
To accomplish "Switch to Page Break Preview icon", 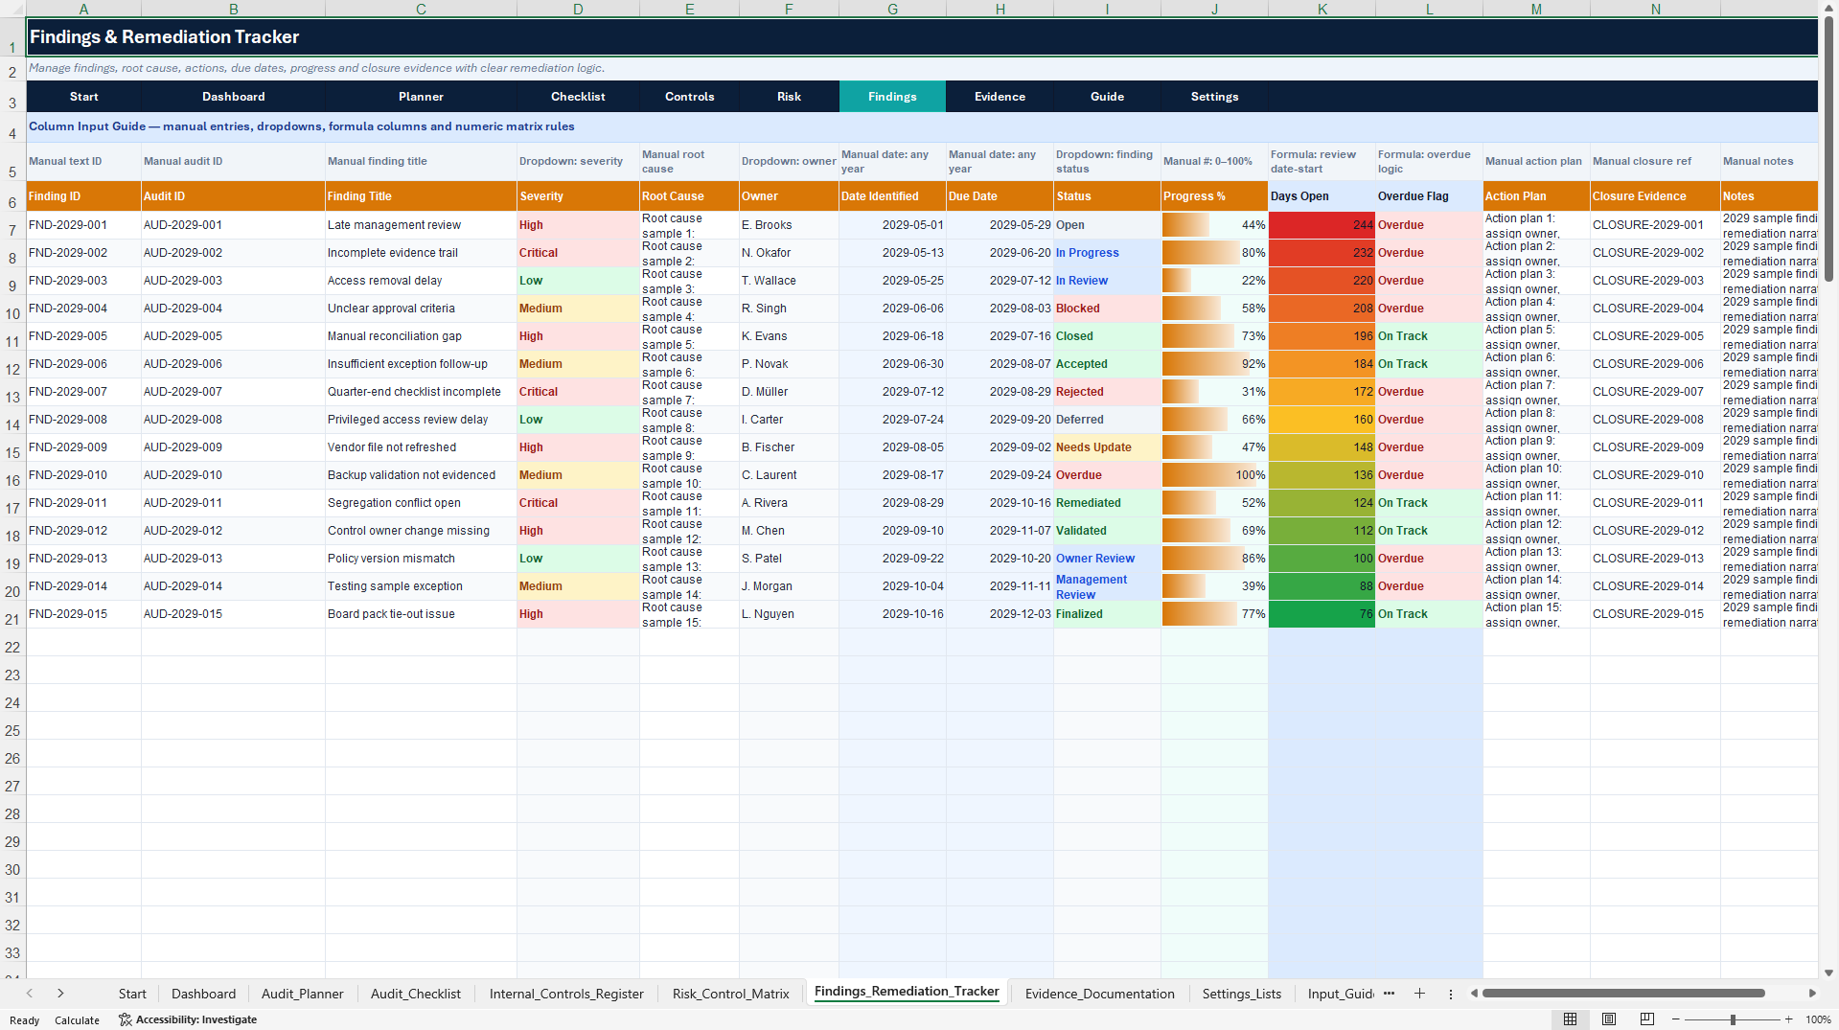I will tap(1647, 1019).
